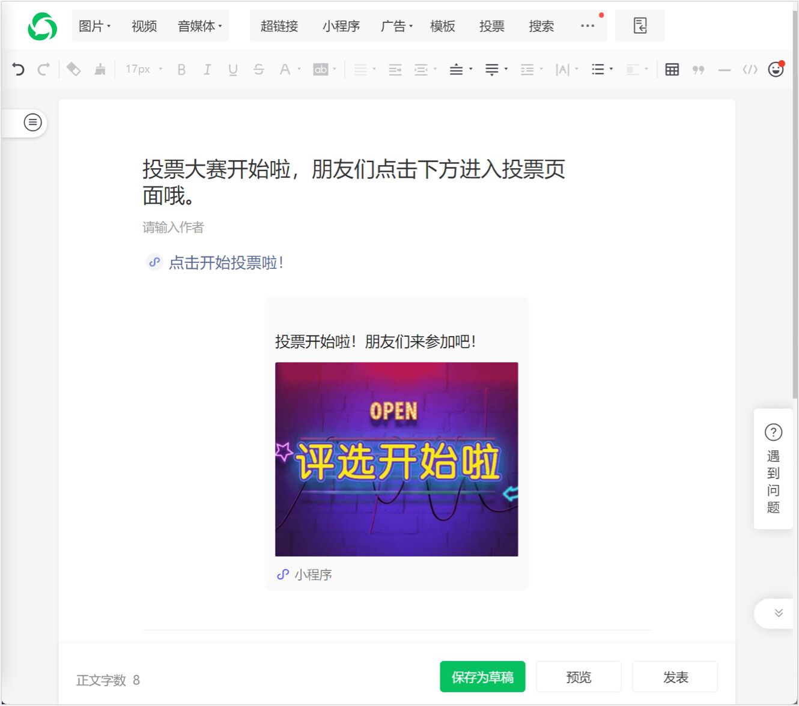Insert a 超链接 hyperlink
Screen dimensions: 799x706
(279, 26)
